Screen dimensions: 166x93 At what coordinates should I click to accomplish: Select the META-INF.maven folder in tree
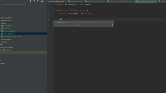[5, 50]
